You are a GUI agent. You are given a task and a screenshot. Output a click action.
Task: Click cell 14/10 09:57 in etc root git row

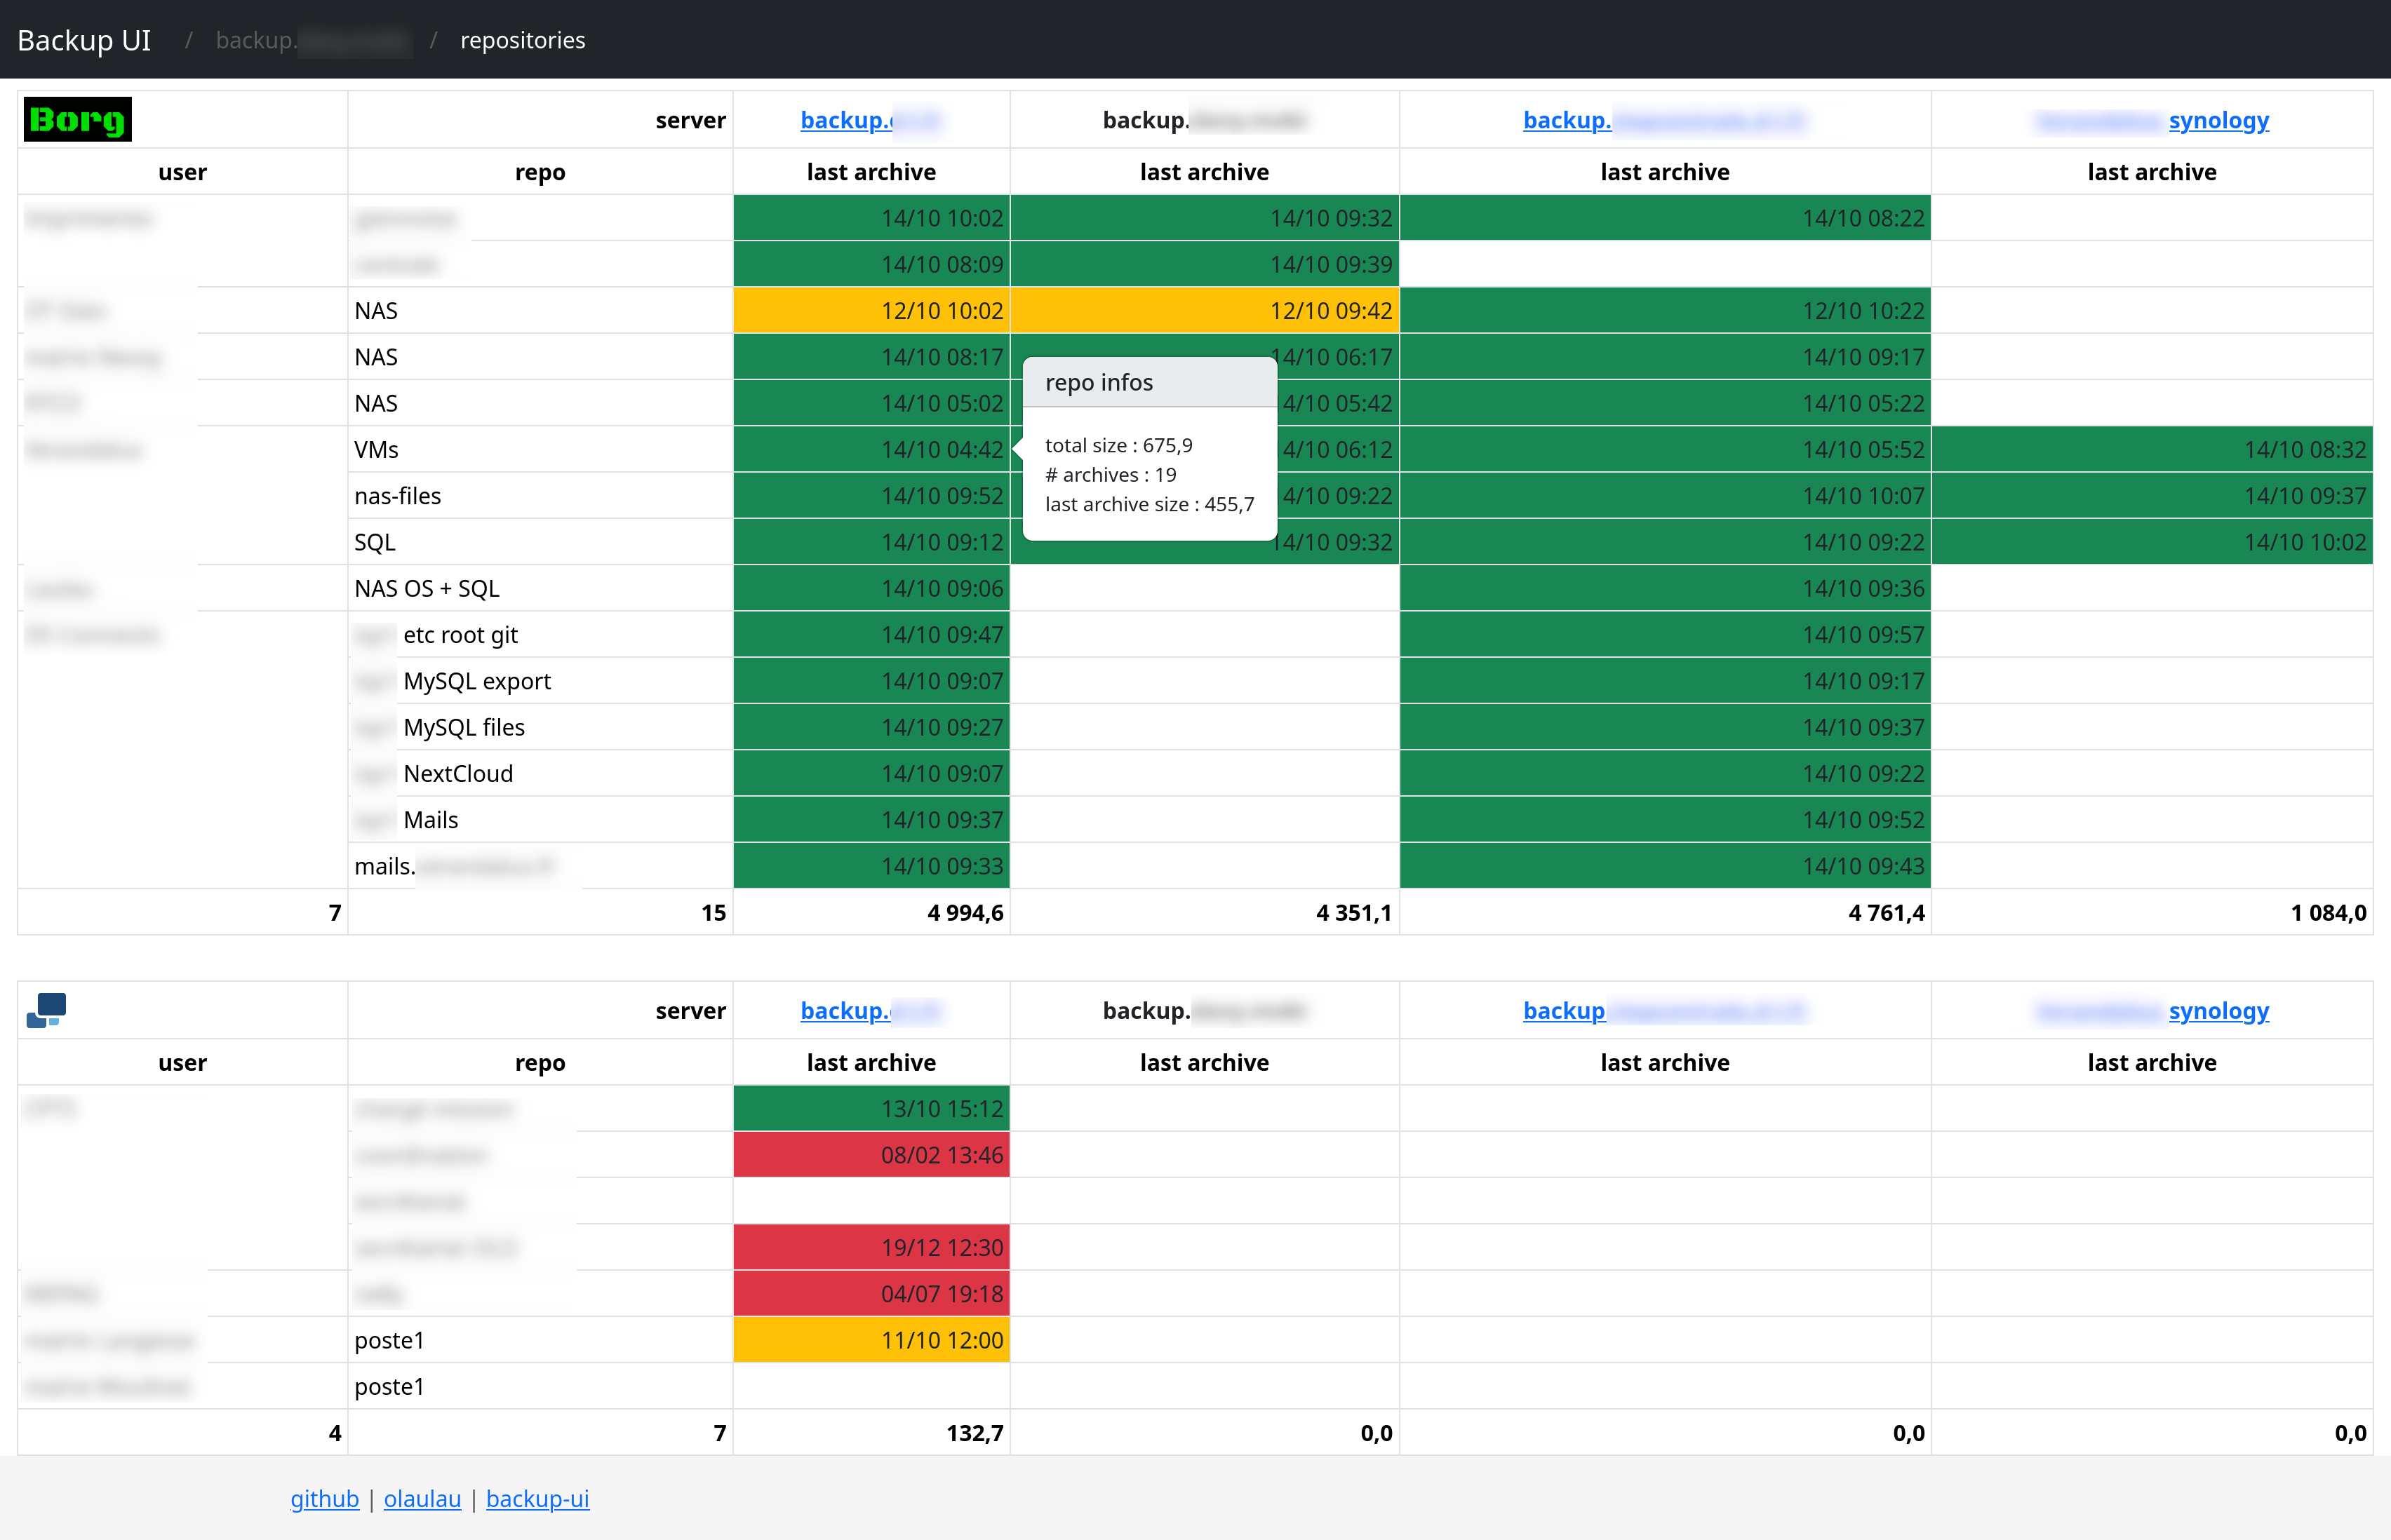pos(1665,635)
